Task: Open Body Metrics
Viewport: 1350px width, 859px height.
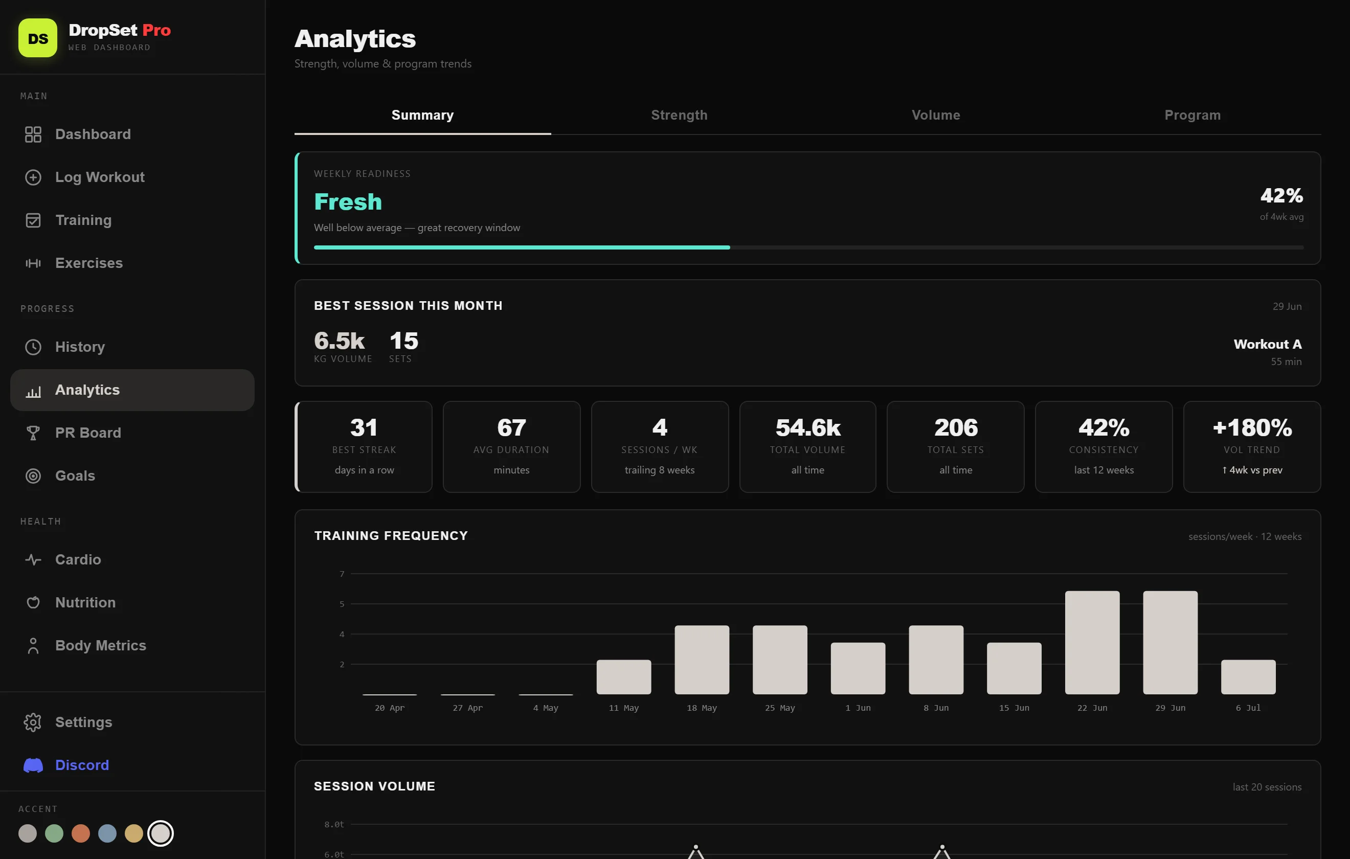Action: (132, 645)
